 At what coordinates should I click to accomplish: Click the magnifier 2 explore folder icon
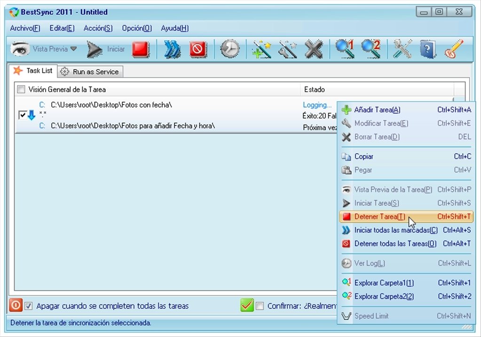(371, 49)
